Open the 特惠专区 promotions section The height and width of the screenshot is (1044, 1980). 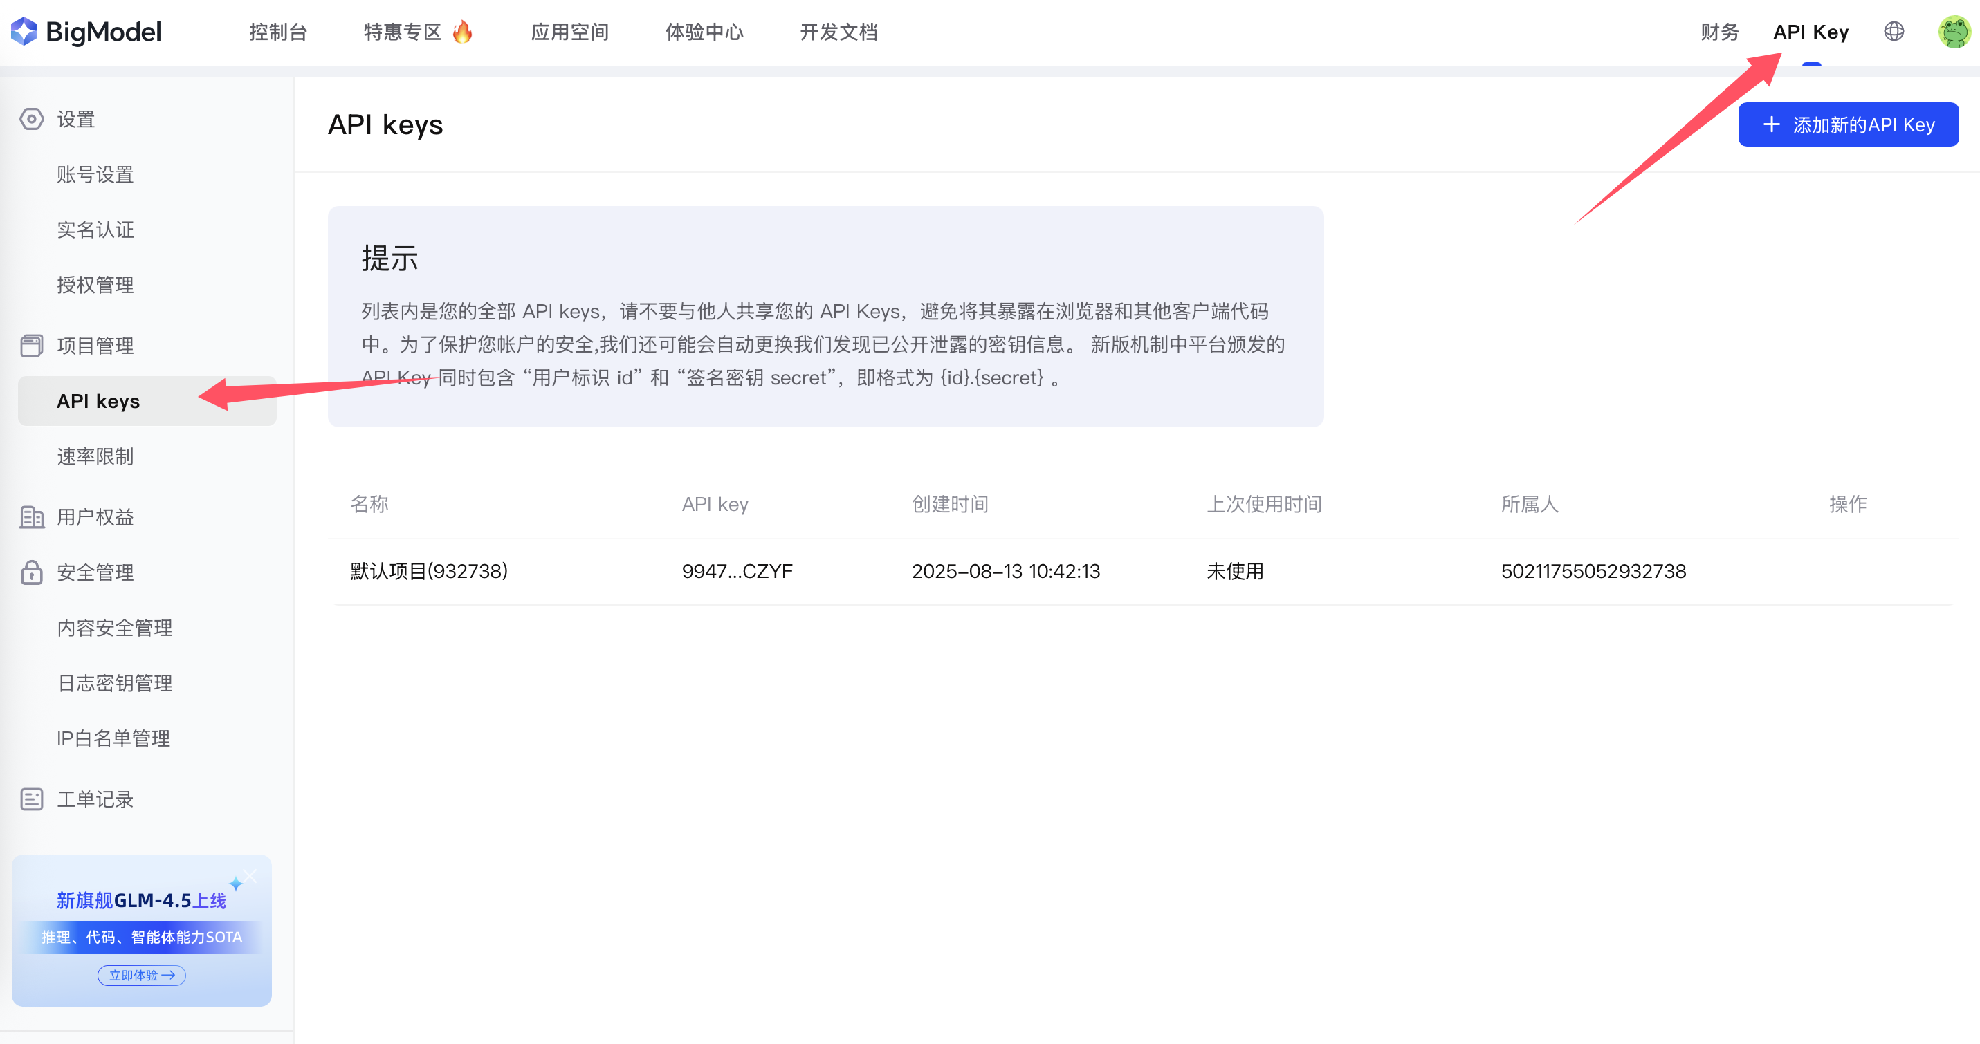tap(402, 32)
